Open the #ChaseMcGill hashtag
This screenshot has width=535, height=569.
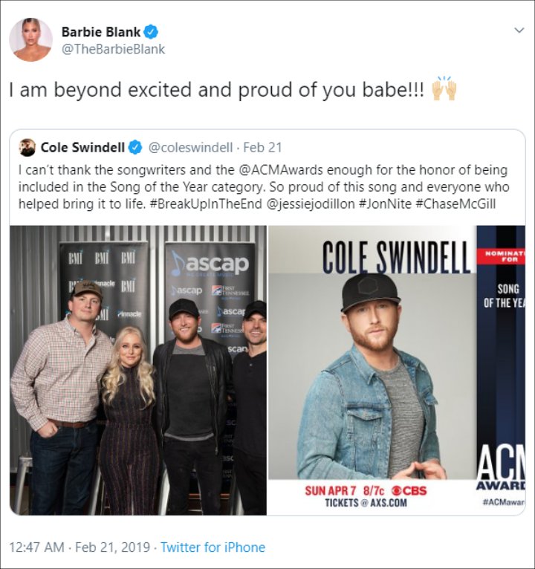(455, 204)
